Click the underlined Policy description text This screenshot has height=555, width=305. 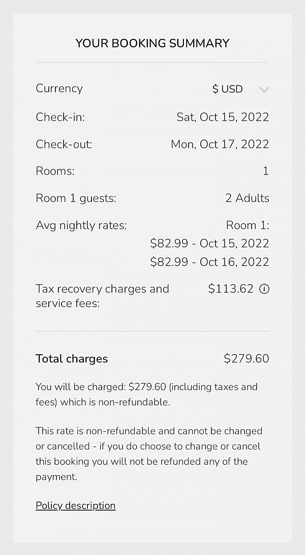[x=75, y=505]
